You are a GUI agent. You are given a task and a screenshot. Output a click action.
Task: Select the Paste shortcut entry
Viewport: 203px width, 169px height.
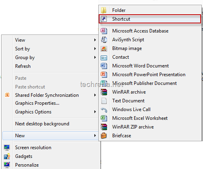(30, 87)
